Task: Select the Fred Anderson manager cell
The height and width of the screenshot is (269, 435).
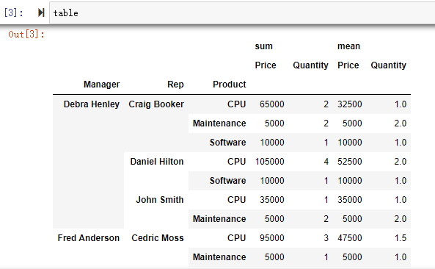Action: point(89,238)
